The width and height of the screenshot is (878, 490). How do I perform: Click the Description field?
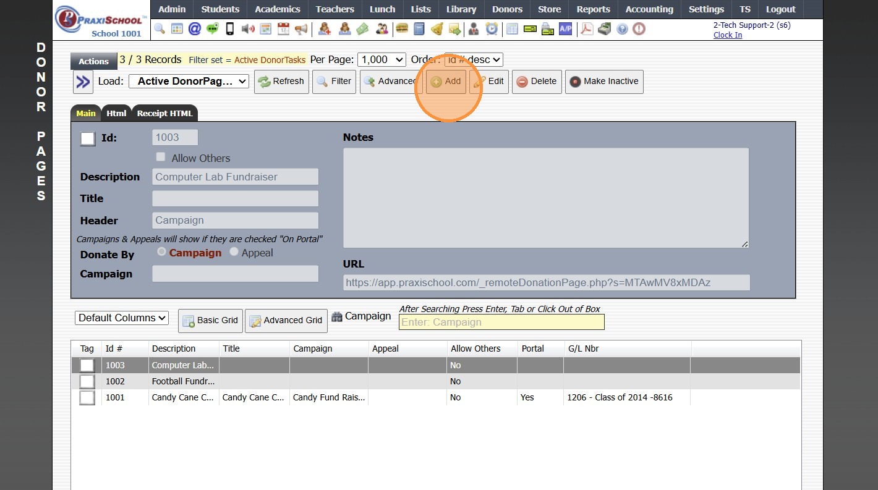236,177
